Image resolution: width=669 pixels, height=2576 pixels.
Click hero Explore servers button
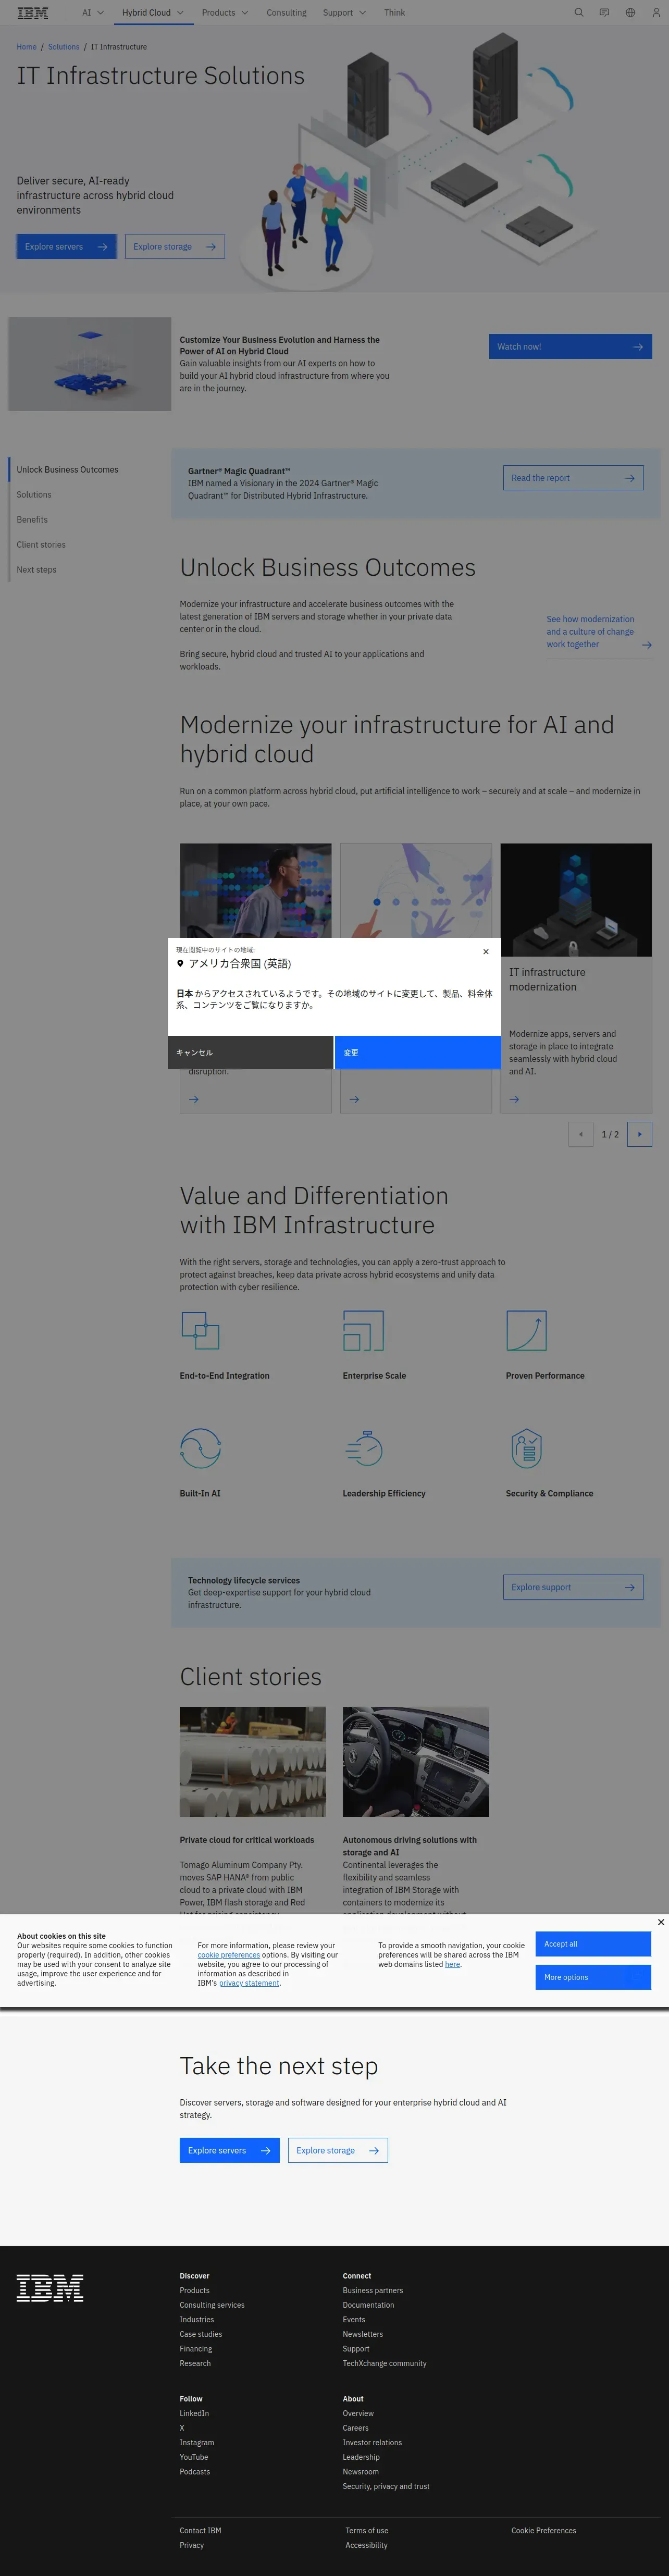click(66, 247)
